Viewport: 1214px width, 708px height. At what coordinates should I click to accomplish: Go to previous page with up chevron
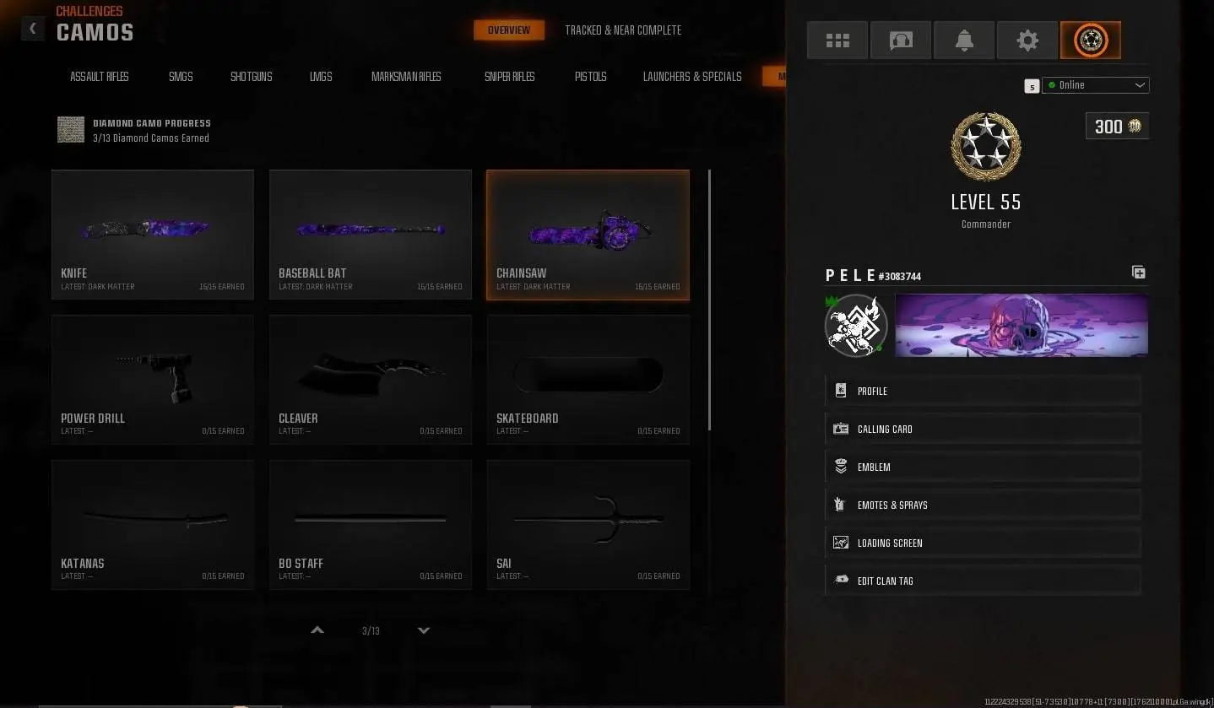point(317,630)
